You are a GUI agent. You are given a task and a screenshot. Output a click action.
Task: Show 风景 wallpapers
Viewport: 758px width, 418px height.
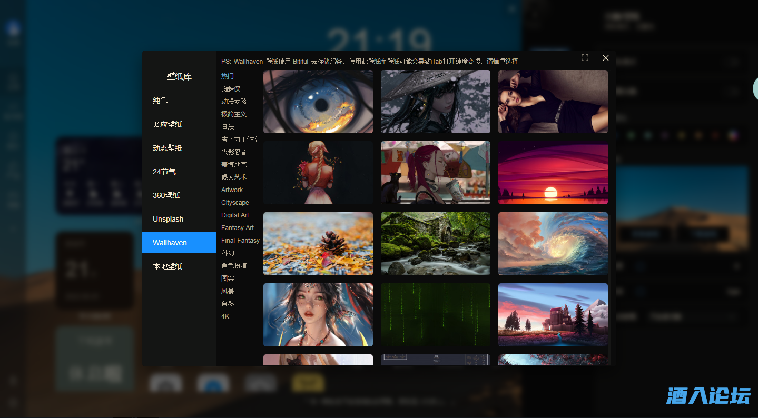pos(228,291)
